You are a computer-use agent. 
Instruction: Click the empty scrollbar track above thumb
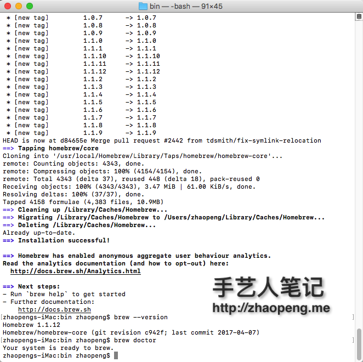pyautogui.click(x=359, y=165)
